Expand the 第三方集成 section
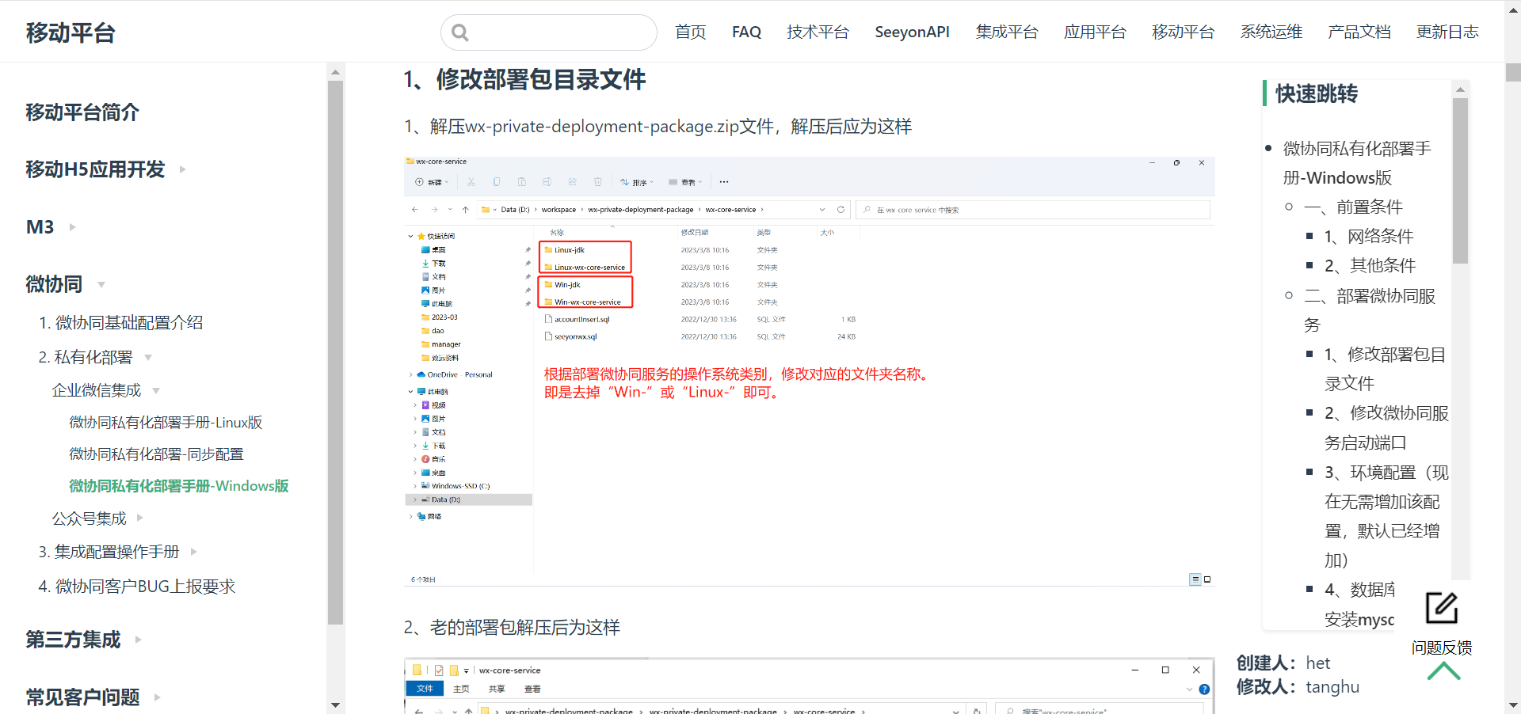 139,640
